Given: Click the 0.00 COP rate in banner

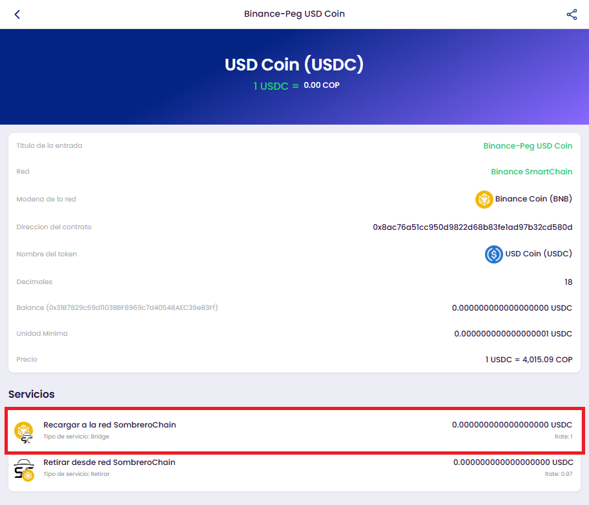Looking at the screenshot, I should tap(322, 85).
